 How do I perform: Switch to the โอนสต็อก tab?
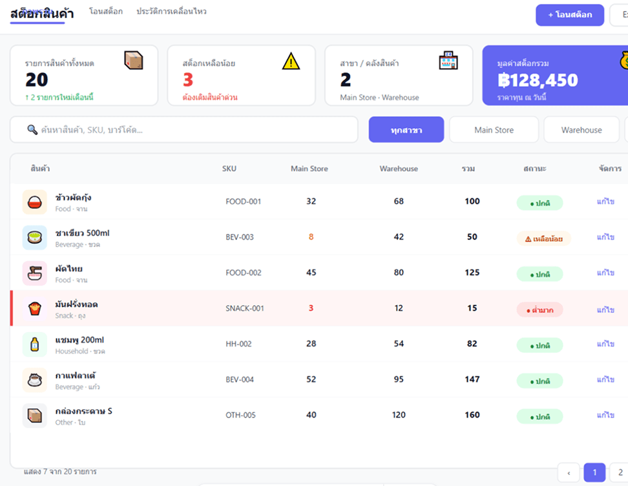click(x=106, y=12)
